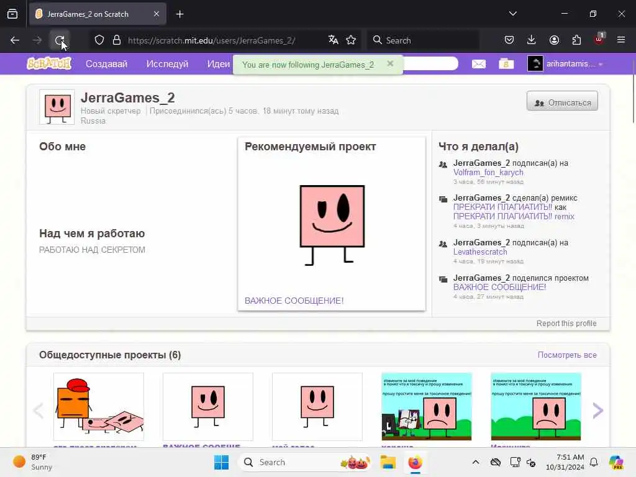Image resolution: width=636 pixels, height=477 pixels.
Task: Click the Firefox View icon in the tab bar
Action: [x=12, y=14]
